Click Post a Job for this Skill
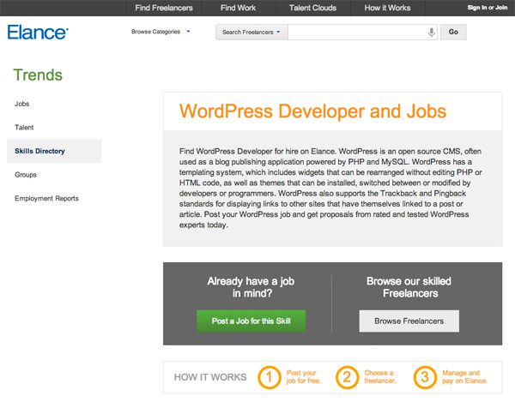This screenshot has height=402, width=515. [x=251, y=321]
